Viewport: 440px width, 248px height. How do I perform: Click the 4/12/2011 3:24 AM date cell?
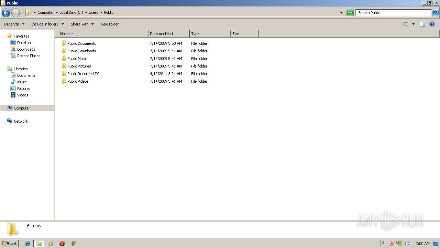click(x=166, y=74)
